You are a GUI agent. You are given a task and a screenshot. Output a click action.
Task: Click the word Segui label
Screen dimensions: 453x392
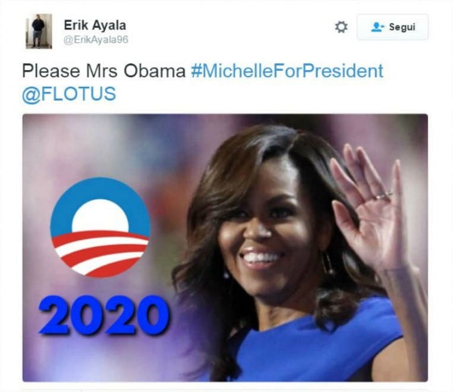402,27
